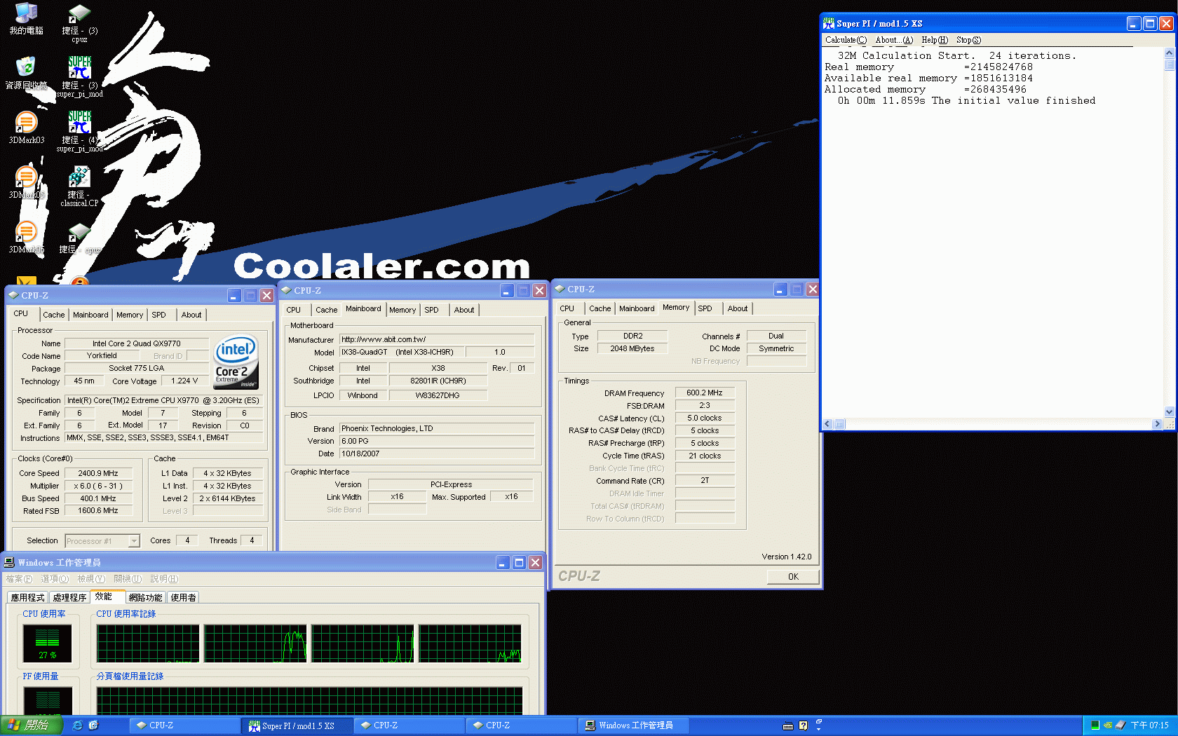Open Cache tab in CPU-Z Qx9770 window
1178x736 pixels.
pyautogui.click(x=53, y=315)
